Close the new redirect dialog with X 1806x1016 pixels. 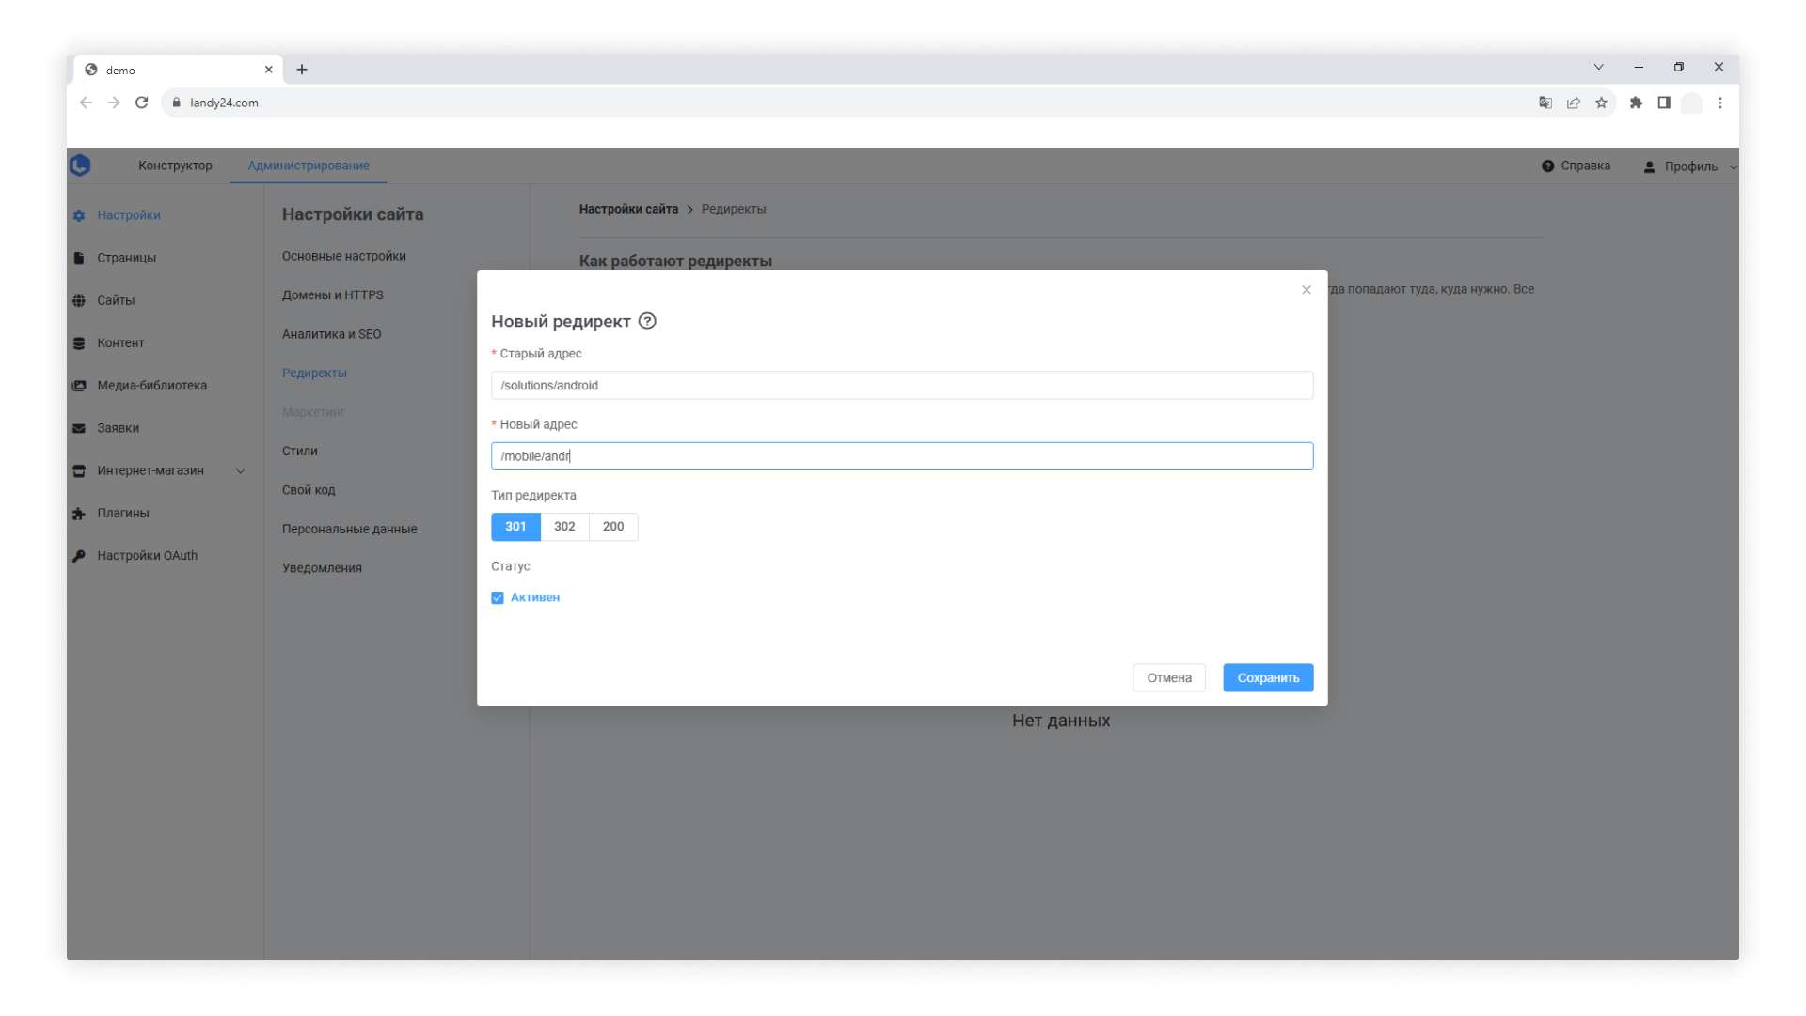[x=1306, y=290]
